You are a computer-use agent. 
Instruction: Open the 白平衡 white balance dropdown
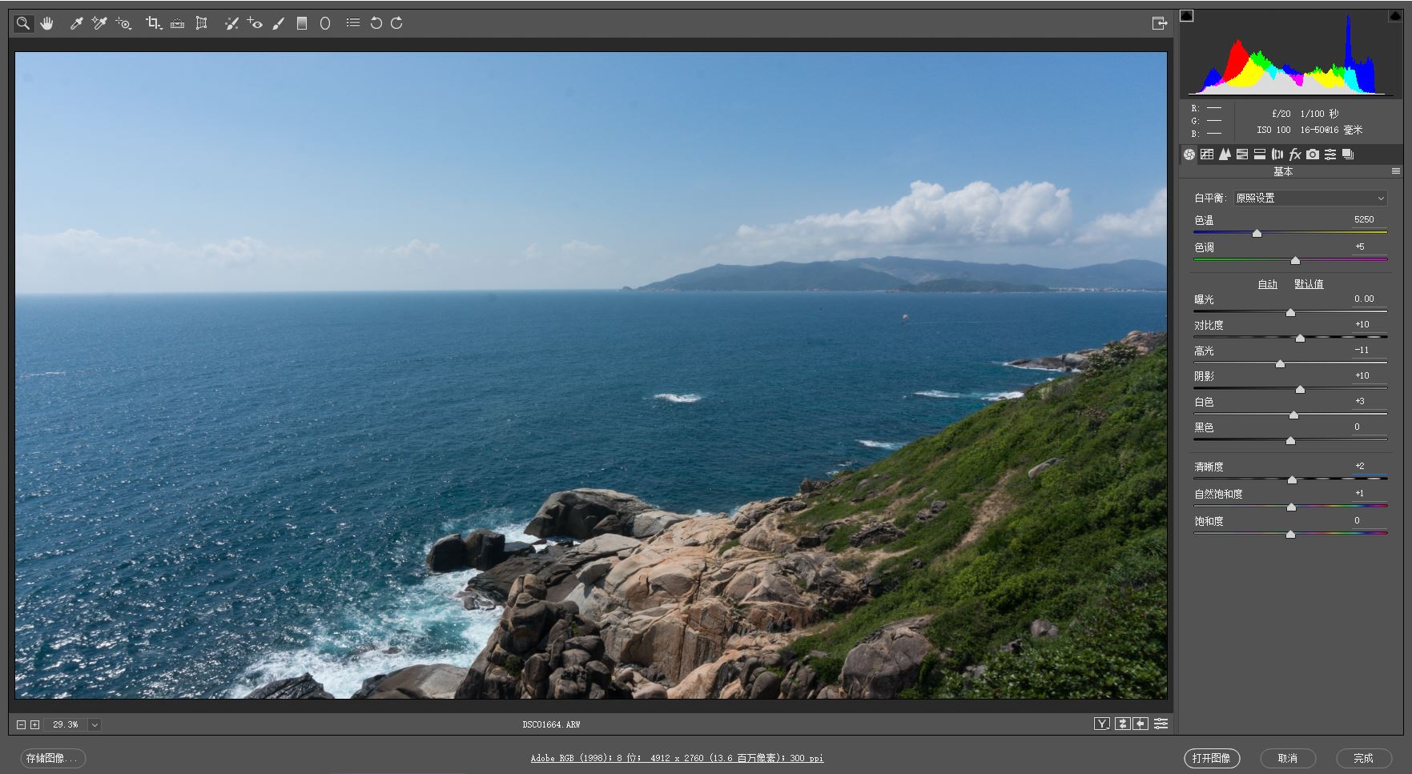1309,198
